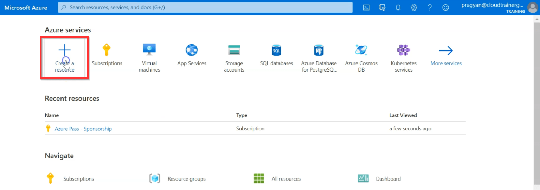Open the Notifications bell
540x190 pixels.
point(398,7)
